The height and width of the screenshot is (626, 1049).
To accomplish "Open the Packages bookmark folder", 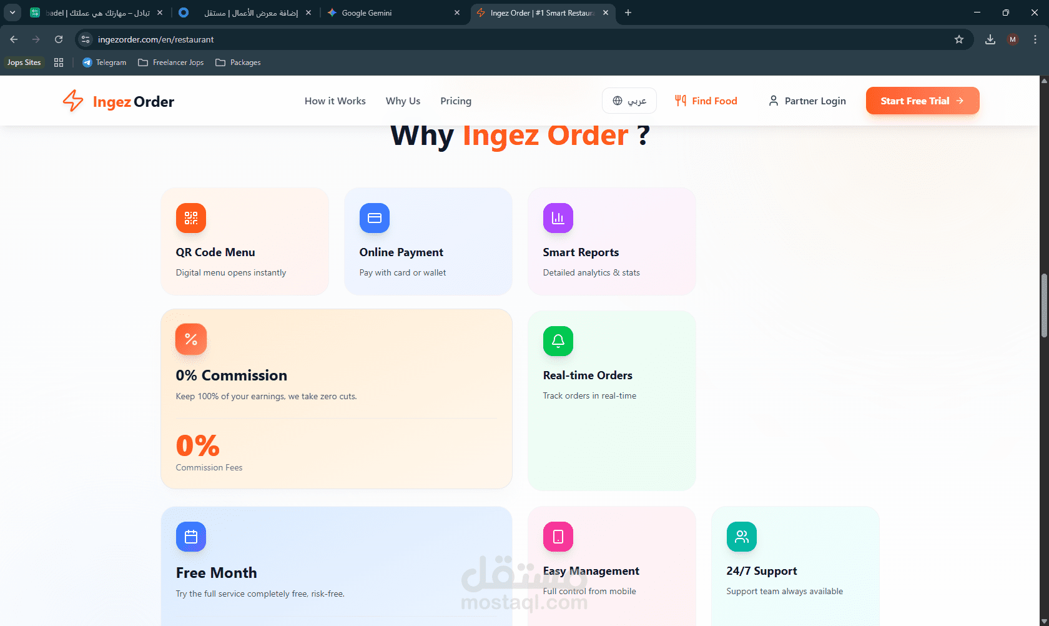I will pyautogui.click(x=238, y=62).
